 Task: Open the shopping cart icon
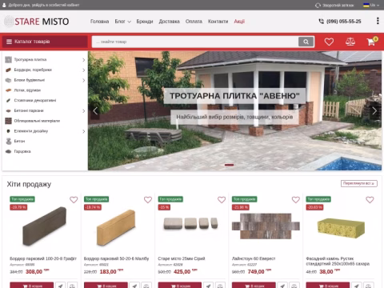tap(371, 42)
